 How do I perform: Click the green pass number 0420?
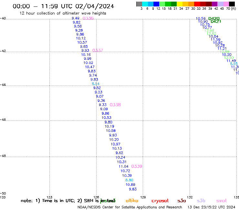tap(214, 19)
